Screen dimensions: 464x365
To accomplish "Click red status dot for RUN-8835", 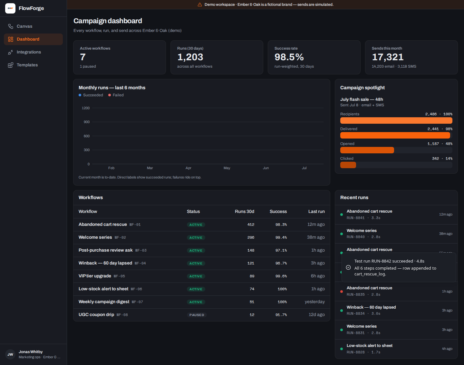I will [342, 292].
